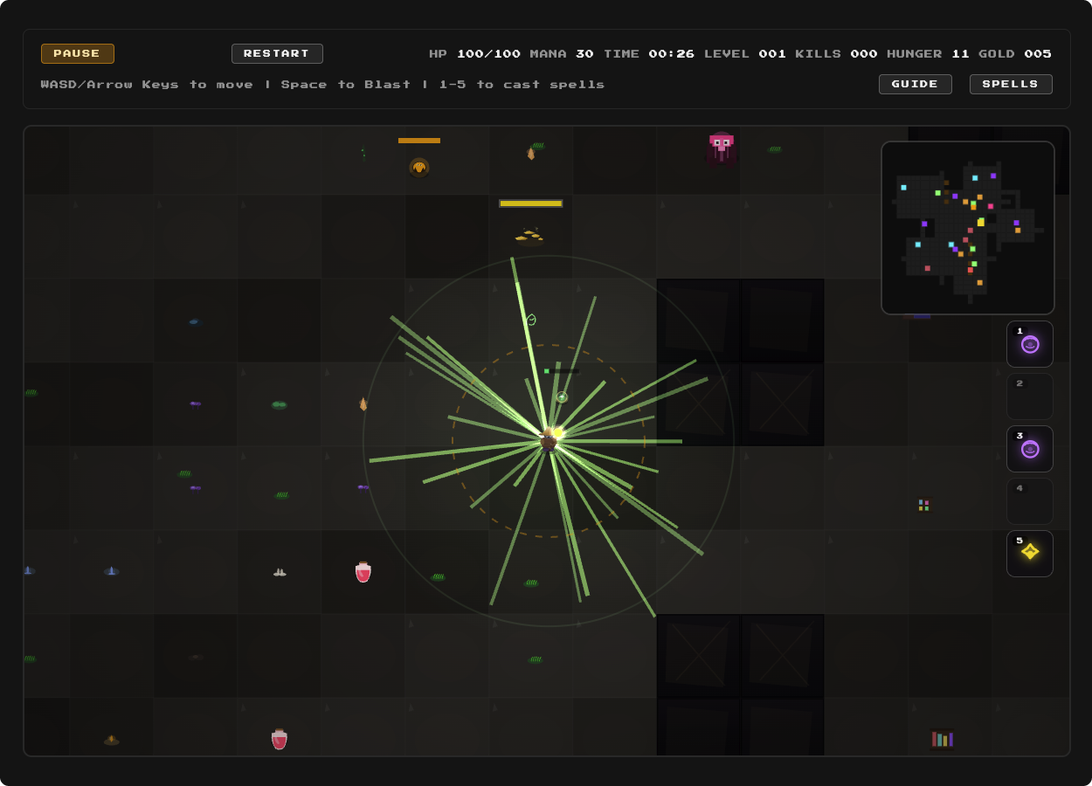1092x786 pixels.
Task: Click the enemy's orange health bar
Action: 419,141
